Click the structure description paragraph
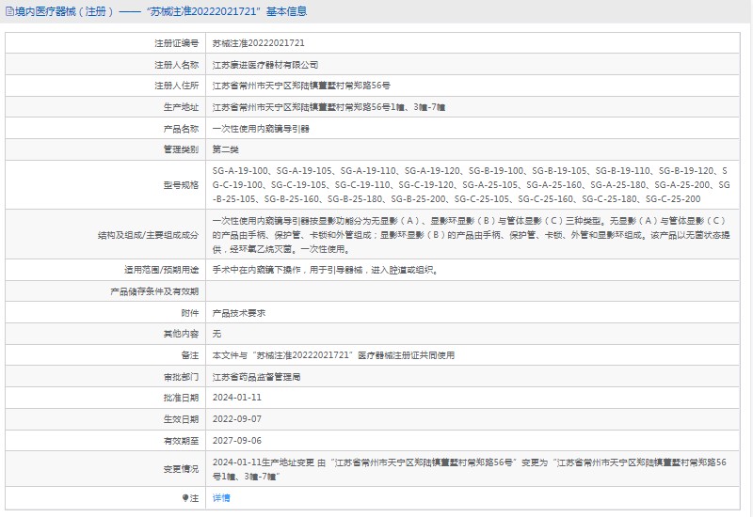The image size is (753, 517). click(x=472, y=235)
